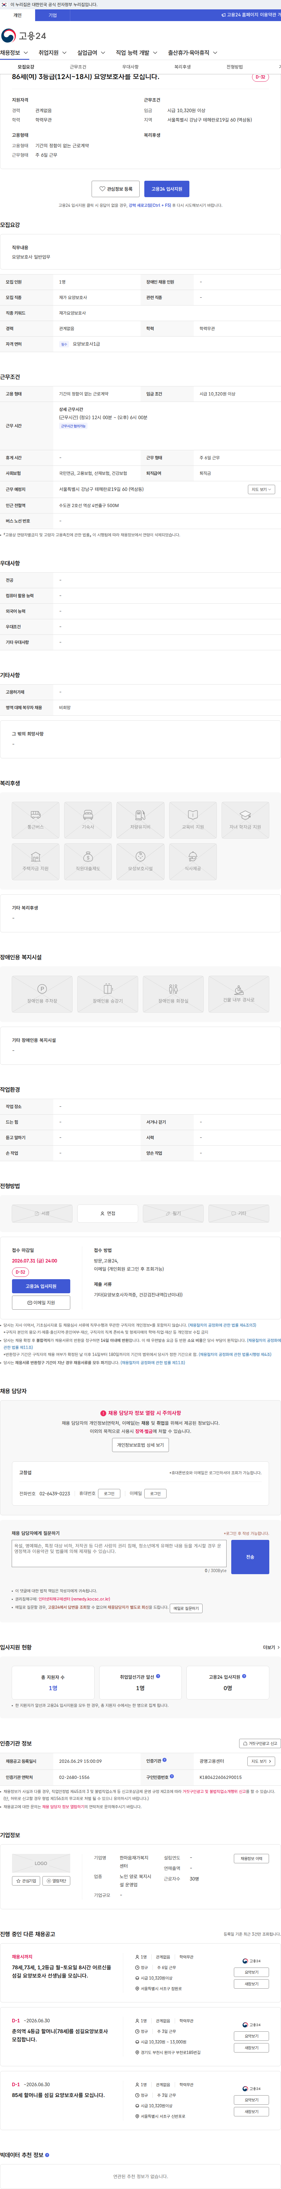Switch to the 기업 tab

click(53, 15)
